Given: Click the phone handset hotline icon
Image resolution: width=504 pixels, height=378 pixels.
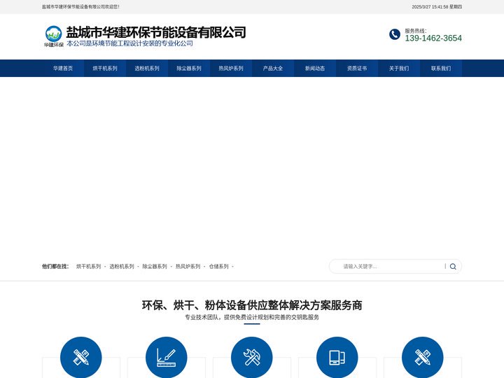Looking at the screenshot, I should tap(394, 34).
